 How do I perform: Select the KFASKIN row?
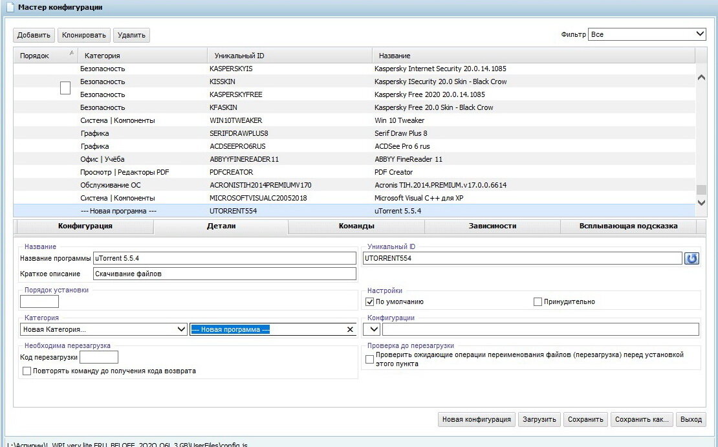(x=354, y=107)
